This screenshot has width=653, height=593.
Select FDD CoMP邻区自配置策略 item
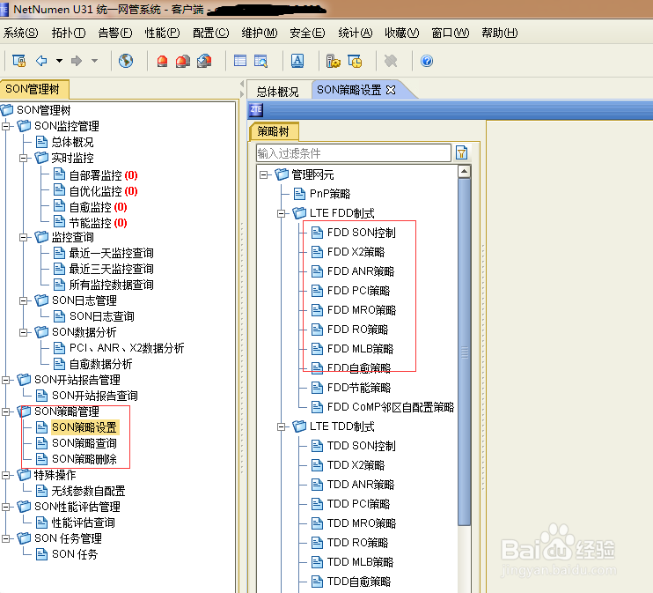pyautogui.click(x=383, y=407)
